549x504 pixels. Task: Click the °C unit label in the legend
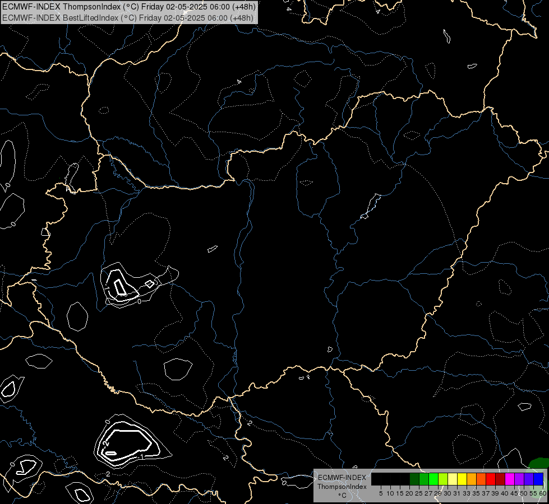coord(342,496)
